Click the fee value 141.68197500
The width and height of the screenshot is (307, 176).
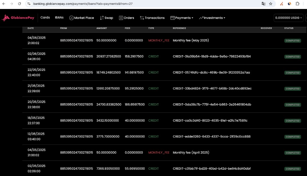[134, 72]
